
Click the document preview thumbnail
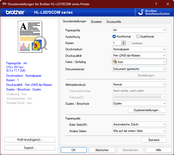click(x=32, y=37)
